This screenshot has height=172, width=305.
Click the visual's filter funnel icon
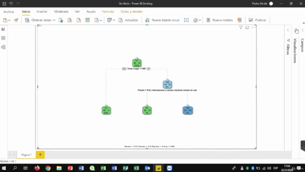point(241,28)
